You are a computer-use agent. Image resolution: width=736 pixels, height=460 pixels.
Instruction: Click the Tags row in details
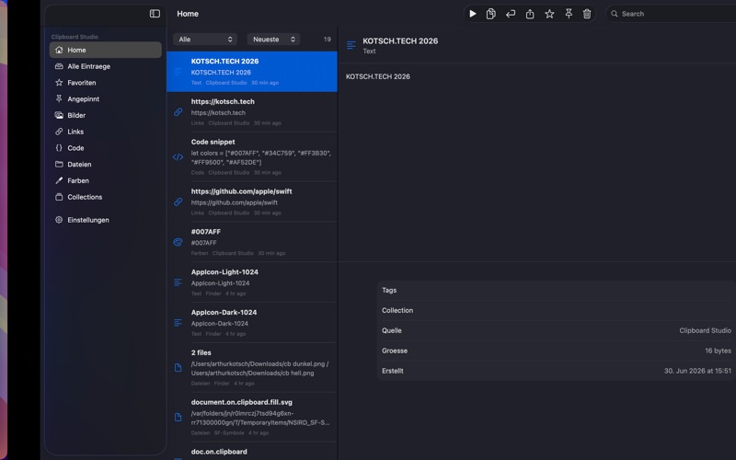click(x=557, y=290)
